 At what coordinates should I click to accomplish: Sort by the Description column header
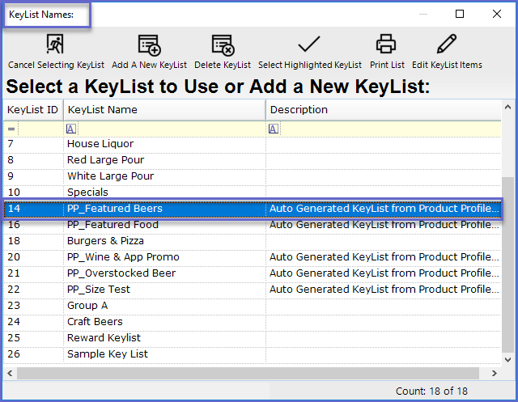pyautogui.click(x=380, y=110)
